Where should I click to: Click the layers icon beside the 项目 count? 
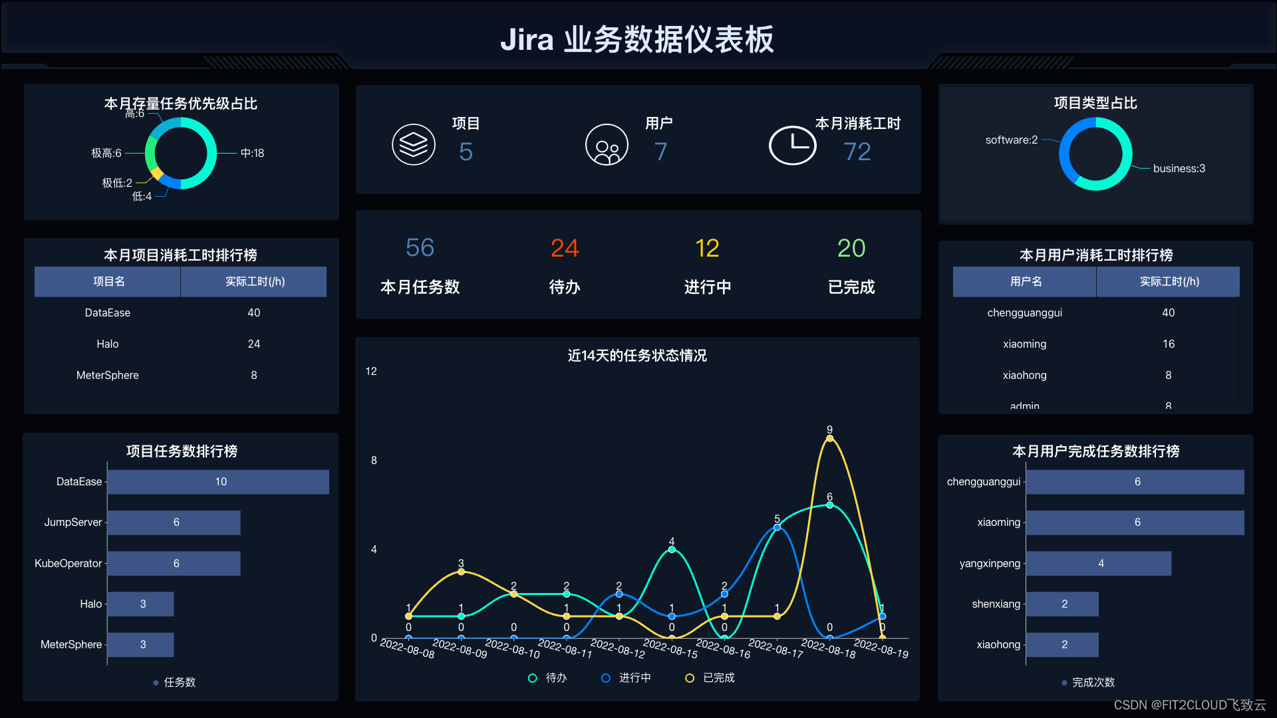pyautogui.click(x=414, y=144)
